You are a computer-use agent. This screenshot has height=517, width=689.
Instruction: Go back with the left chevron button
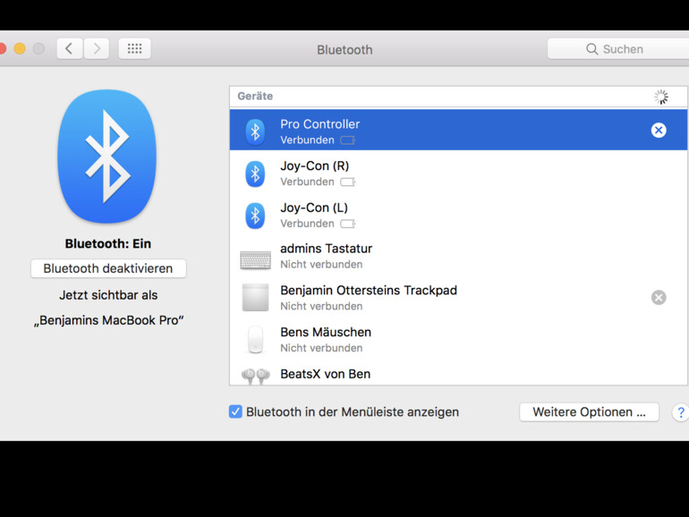pos(70,48)
